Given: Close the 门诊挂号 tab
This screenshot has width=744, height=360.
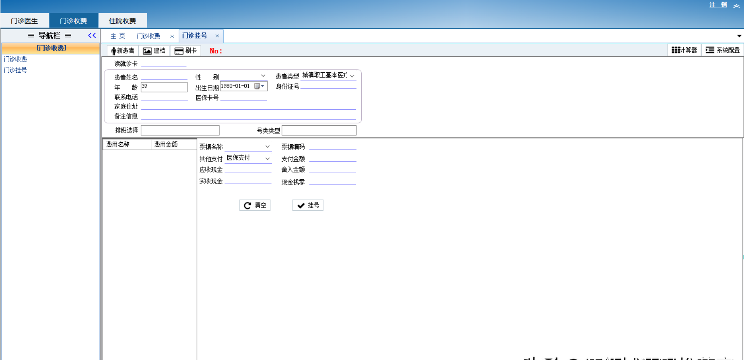Looking at the screenshot, I should point(217,36).
